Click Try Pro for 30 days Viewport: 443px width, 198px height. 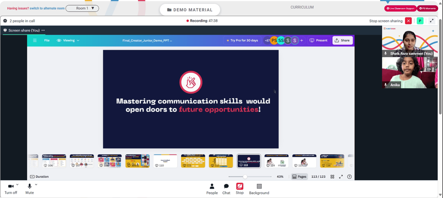tap(242, 40)
